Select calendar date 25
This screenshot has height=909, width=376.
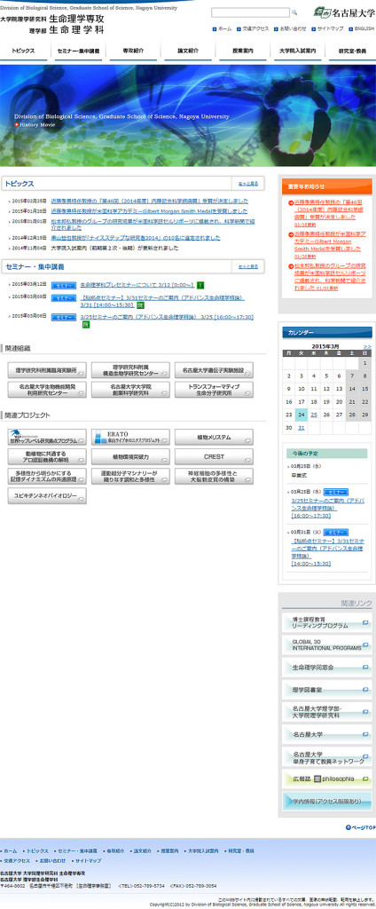[313, 415]
